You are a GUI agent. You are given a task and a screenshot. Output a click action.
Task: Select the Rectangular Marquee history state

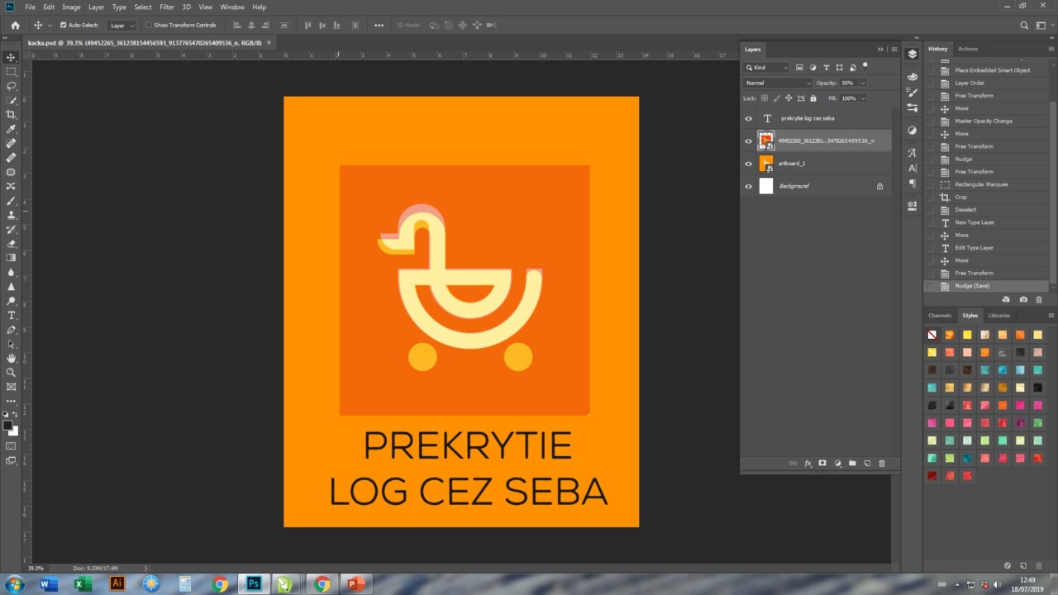(x=981, y=184)
